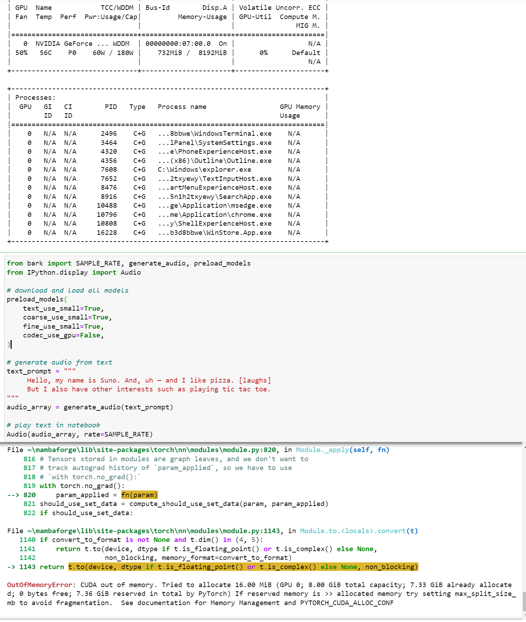Select the SystemSettings.exe process entry

pos(215,143)
